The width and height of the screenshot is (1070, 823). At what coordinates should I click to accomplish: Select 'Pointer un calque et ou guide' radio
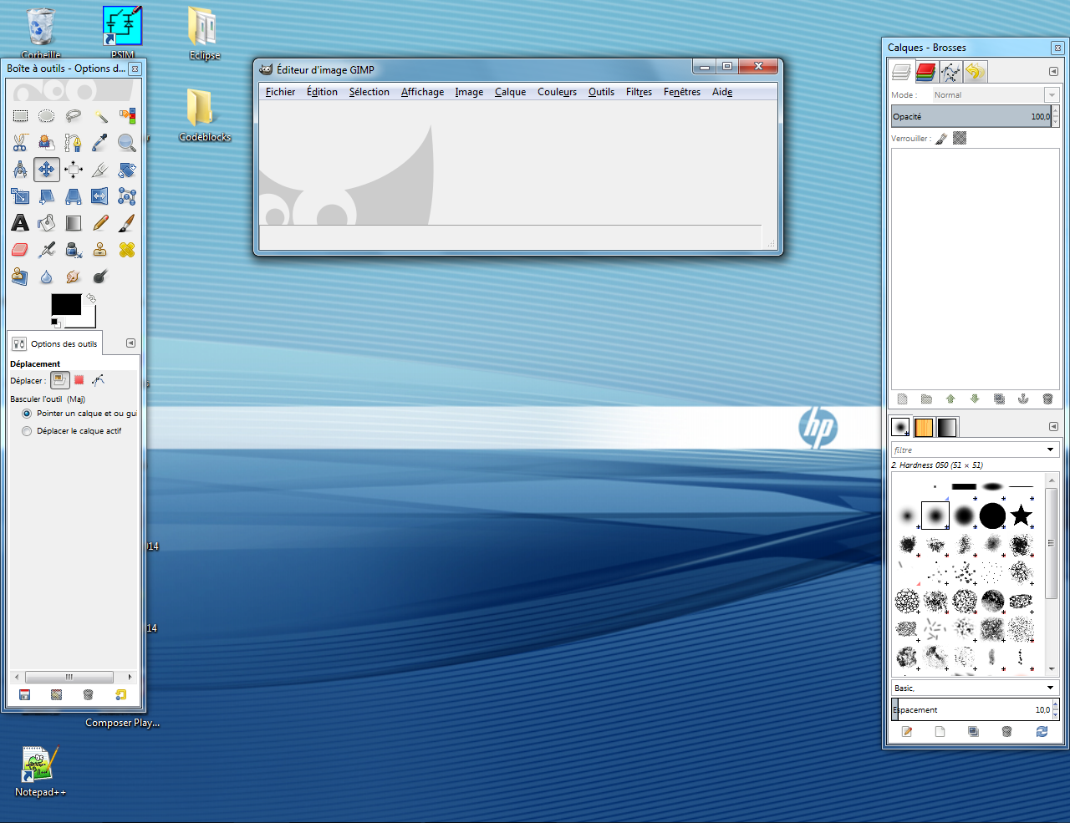click(27, 414)
